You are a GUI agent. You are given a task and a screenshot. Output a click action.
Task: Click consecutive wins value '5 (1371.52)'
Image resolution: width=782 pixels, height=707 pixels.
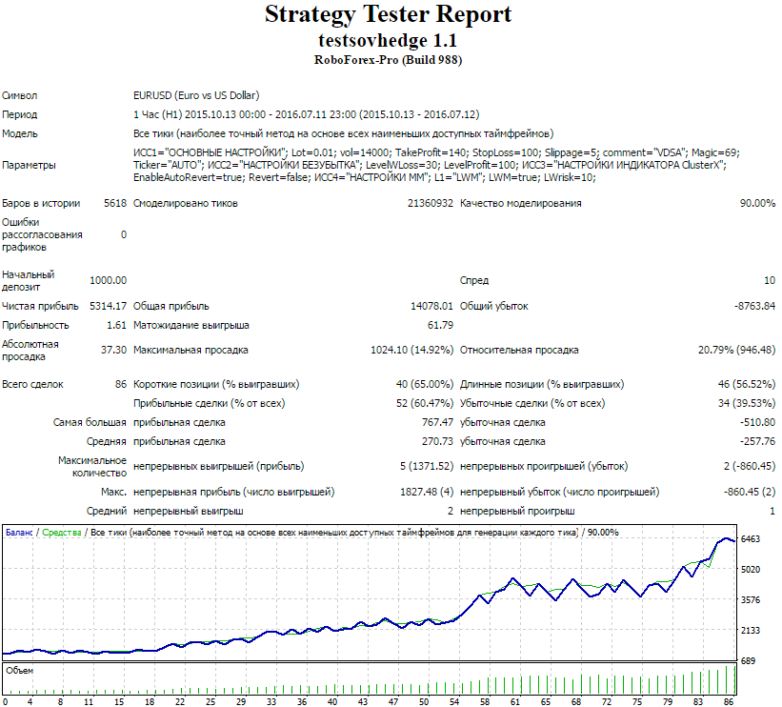pos(427,467)
